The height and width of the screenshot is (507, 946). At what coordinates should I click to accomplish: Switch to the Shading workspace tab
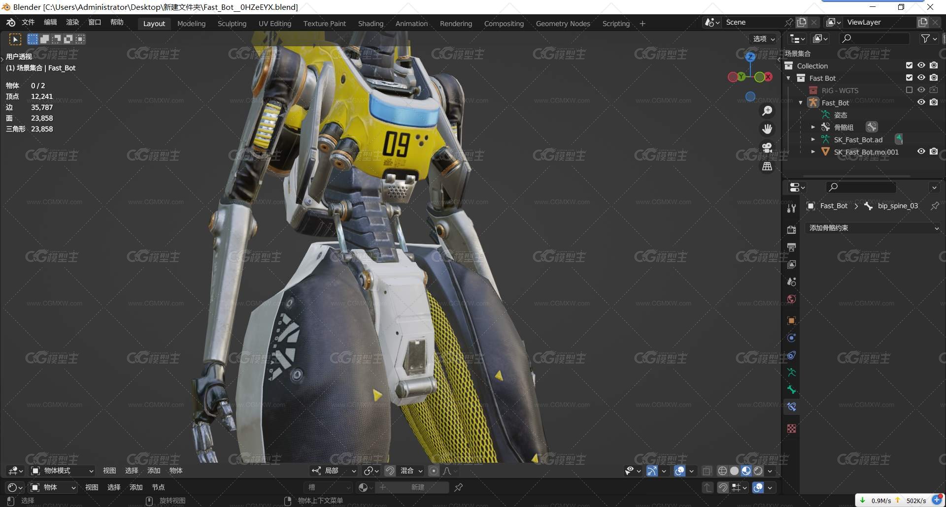coord(371,24)
